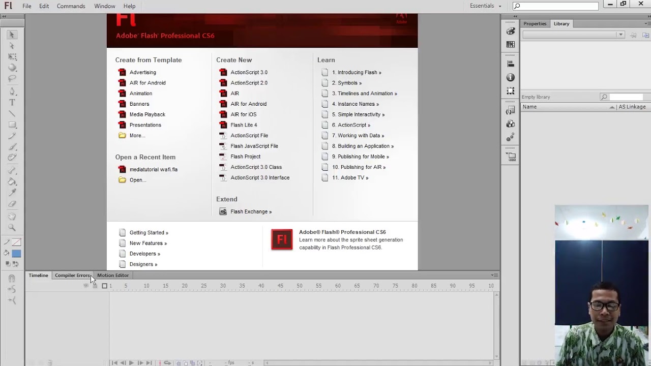The height and width of the screenshot is (366, 651).
Task: Select the Deco tool
Action: pos(12,158)
